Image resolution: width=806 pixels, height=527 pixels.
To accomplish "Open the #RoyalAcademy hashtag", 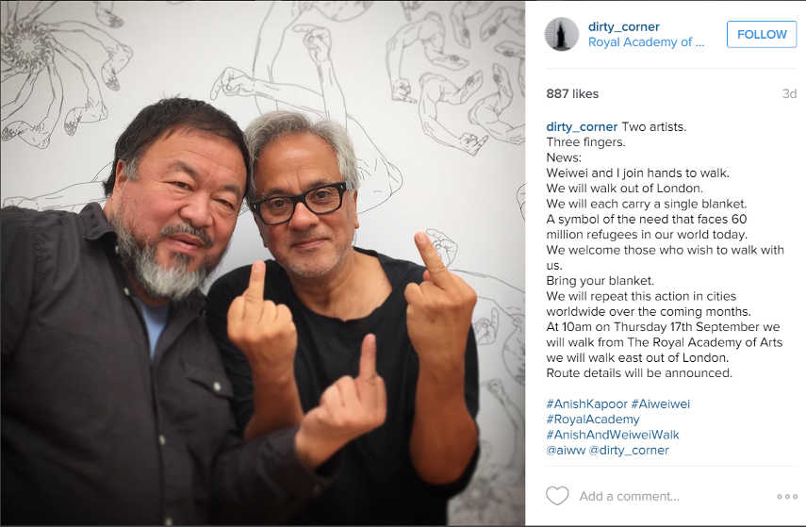I will pos(593,420).
